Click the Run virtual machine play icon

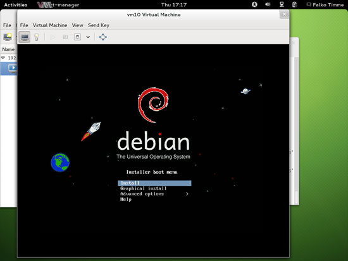click(x=53, y=37)
